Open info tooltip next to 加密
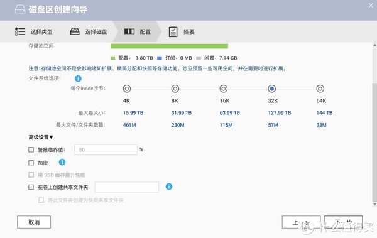Image resolution: width=377 pixels, height=238 pixels. [x=62, y=162]
